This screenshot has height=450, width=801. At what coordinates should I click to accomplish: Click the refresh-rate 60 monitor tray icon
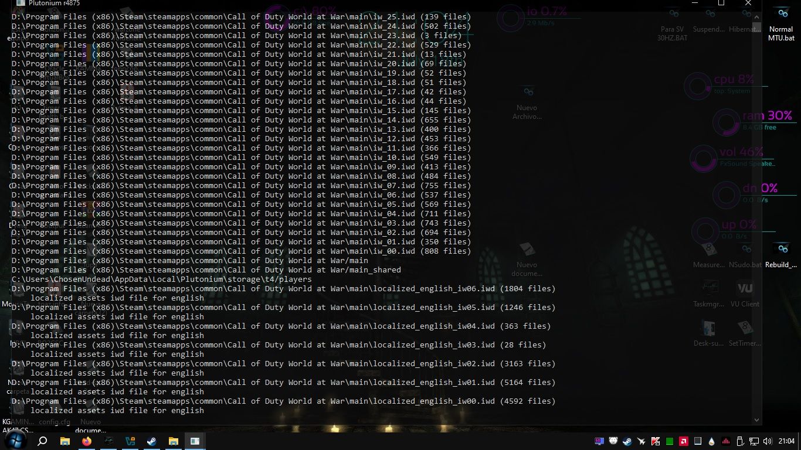tap(599, 441)
